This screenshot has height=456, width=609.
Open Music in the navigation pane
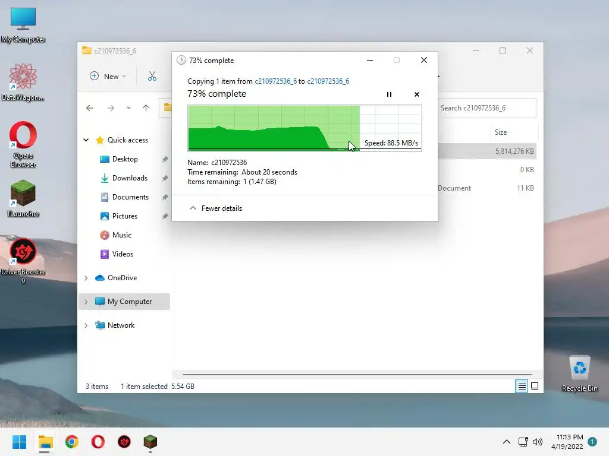pyautogui.click(x=121, y=235)
